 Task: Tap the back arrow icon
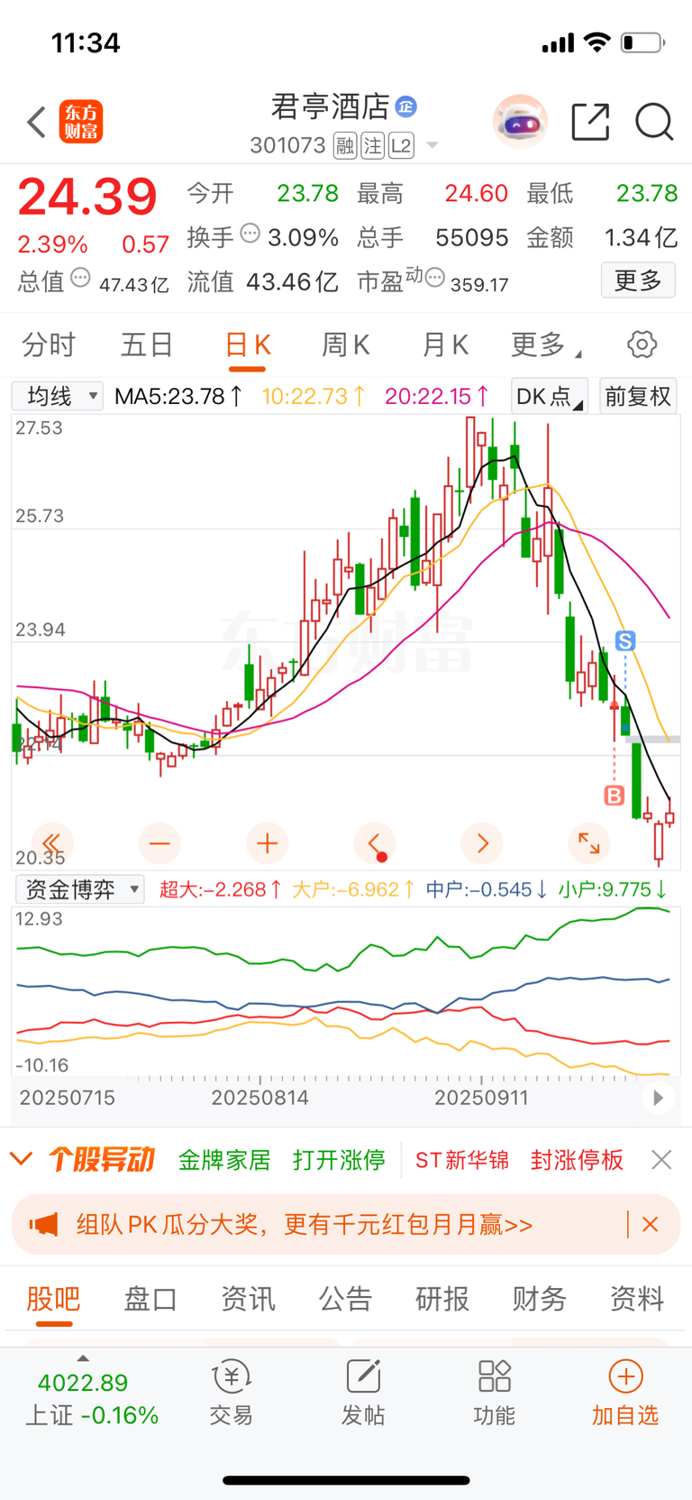click(x=36, y=122)
